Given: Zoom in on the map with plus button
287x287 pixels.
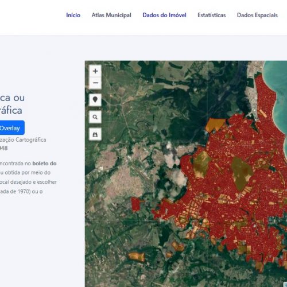Looking at the screenshot, I should click(x=95, y=71).
